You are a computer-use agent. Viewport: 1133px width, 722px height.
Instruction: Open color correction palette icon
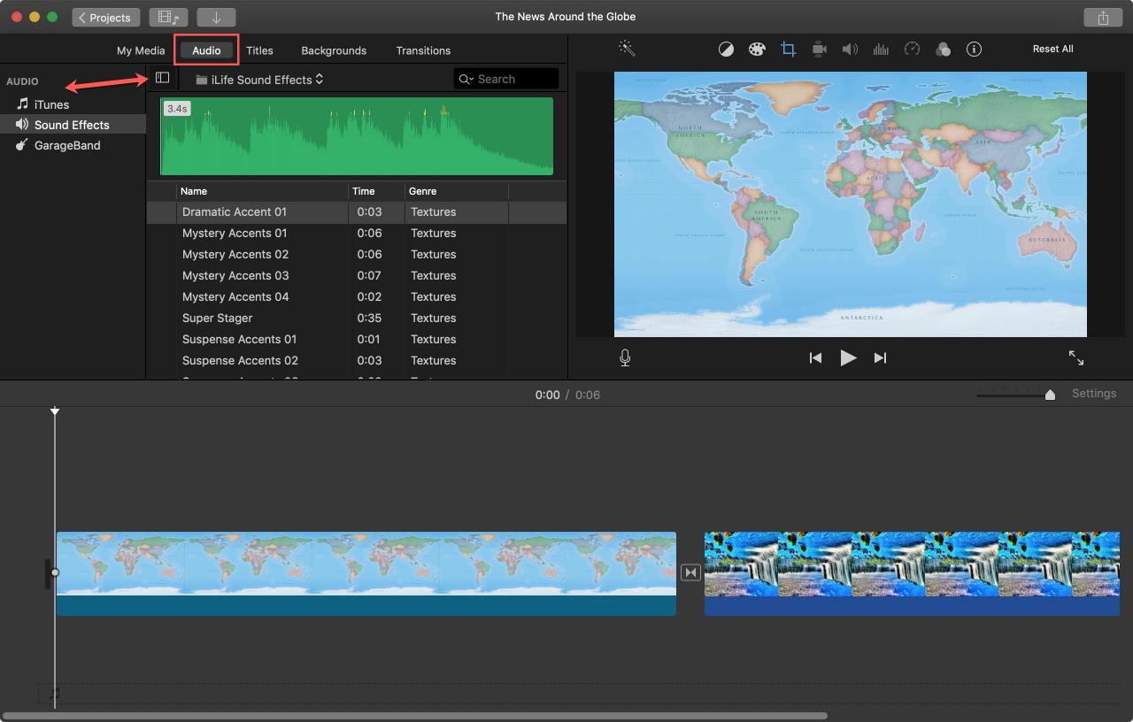point(757,50)
